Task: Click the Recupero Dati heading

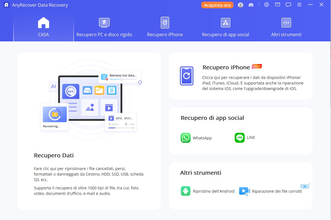Action: pyautogui.click(x=54, y=155)
